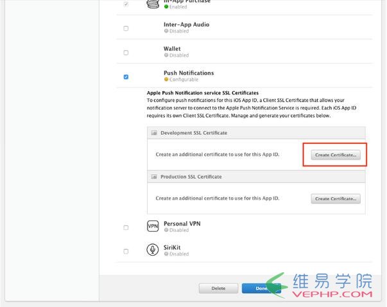Enable the SiriKit checkbox
This screenshot has height=307, width=387.
click(x=126, y=251)
